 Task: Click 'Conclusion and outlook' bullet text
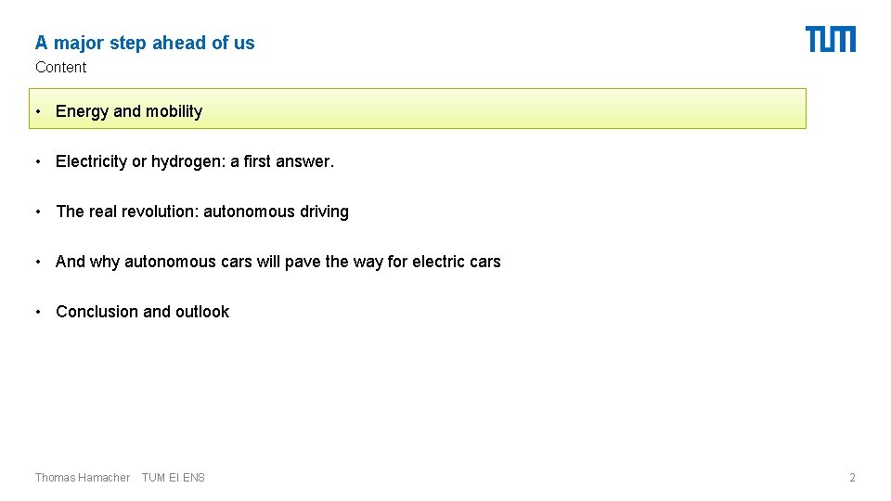(143, 312)
